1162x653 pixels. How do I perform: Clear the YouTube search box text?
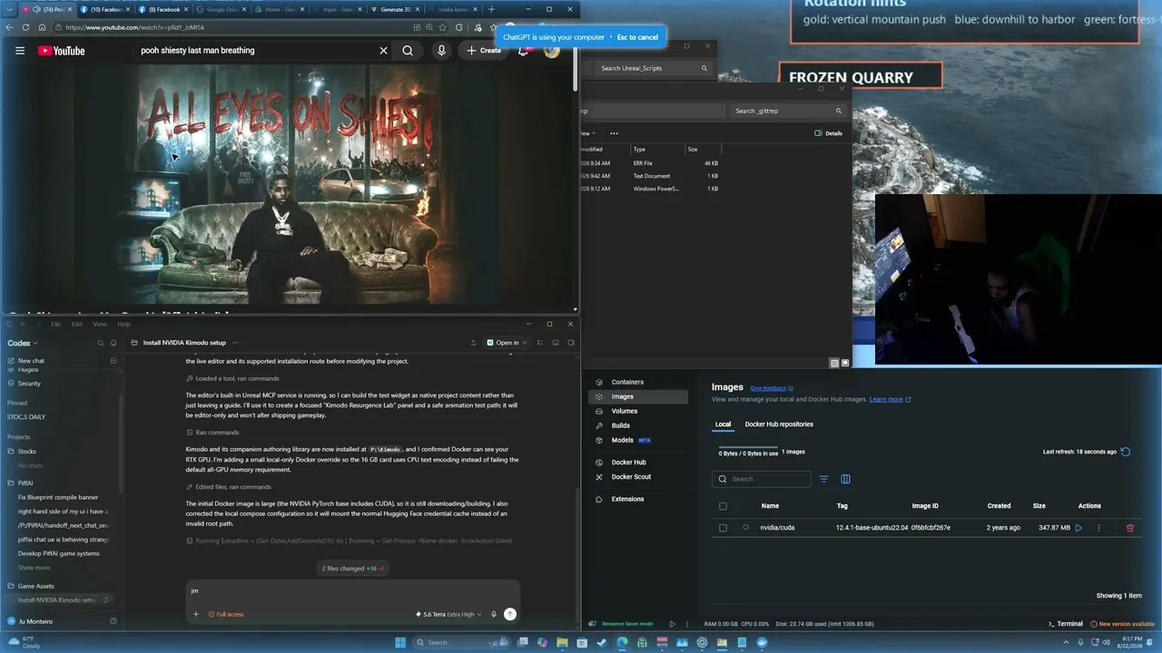click(383, 51)
